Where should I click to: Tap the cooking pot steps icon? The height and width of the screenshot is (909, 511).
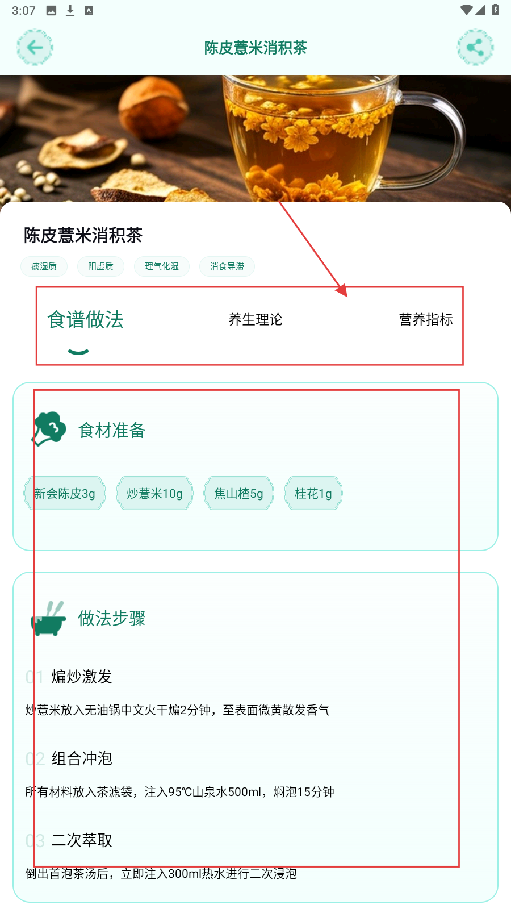pyautogui.click(x=49, y=618)
